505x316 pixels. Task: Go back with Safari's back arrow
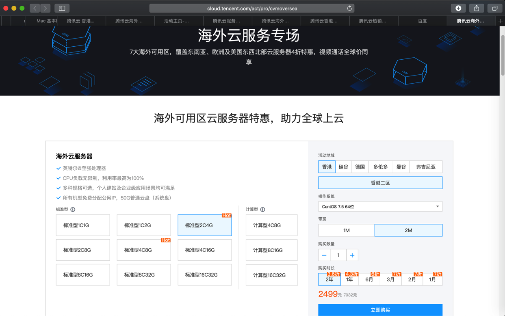[x=35, y=8]
